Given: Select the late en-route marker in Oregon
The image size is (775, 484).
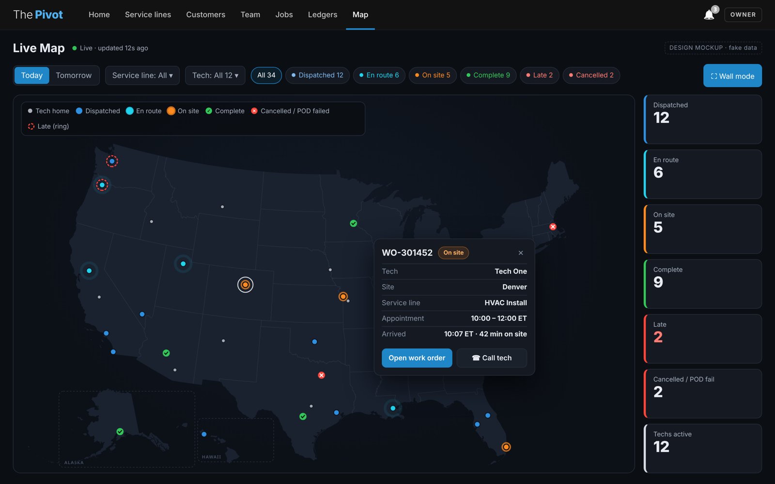Looking at the screenshot, I should pos(102,185).
